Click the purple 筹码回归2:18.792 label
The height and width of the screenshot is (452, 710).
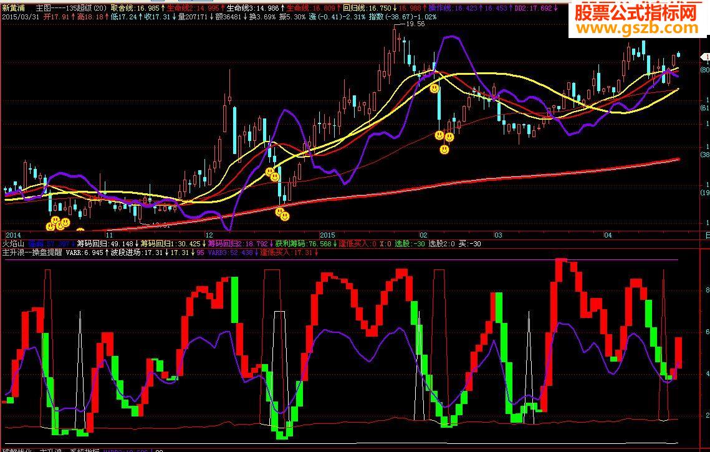(x=237, y=244)
